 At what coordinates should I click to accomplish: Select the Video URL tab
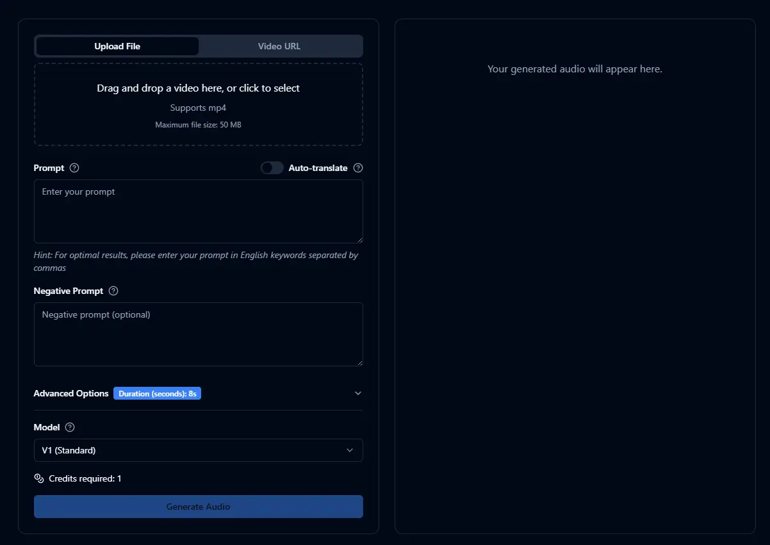coord(279,46)
